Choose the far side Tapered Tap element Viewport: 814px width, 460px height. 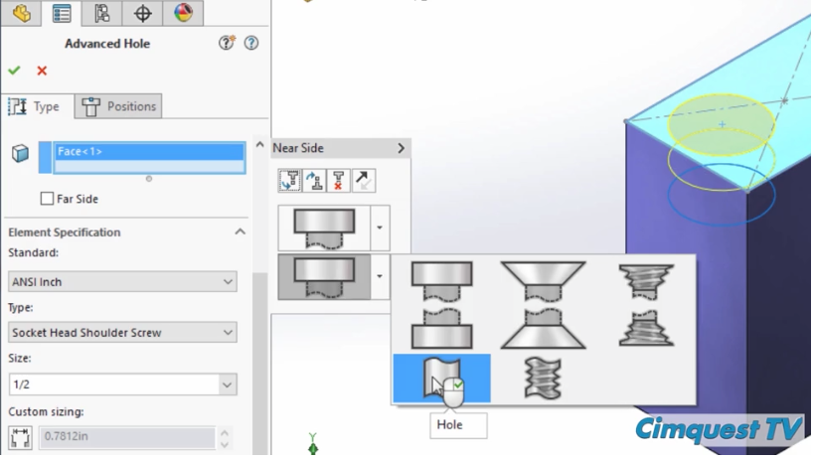point(646,328)
